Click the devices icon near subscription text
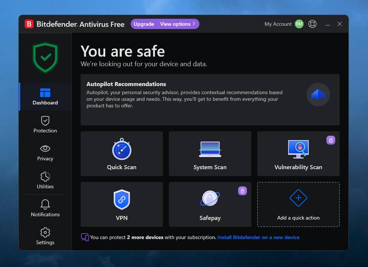 [x=85, y=237]
